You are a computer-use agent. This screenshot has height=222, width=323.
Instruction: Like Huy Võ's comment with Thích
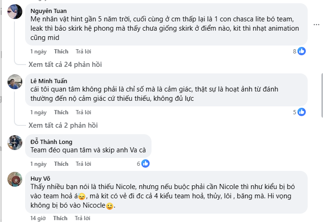pos(60,218)
